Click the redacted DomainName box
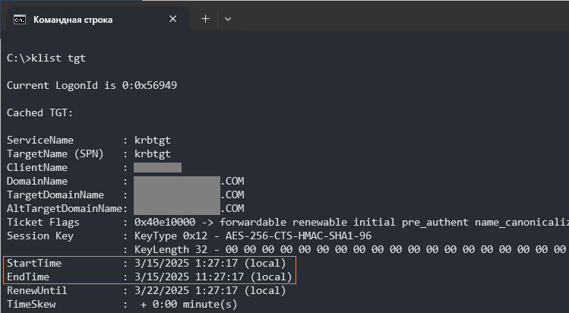This screenshot has width=569, height=313. click(x=177, y=181)
